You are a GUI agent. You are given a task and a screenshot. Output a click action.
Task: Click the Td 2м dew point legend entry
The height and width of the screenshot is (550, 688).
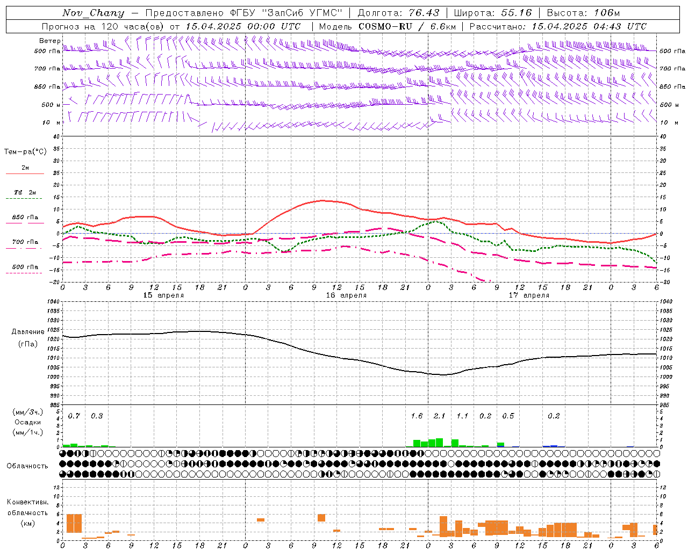pyautogui.click(x=25, y=192)
